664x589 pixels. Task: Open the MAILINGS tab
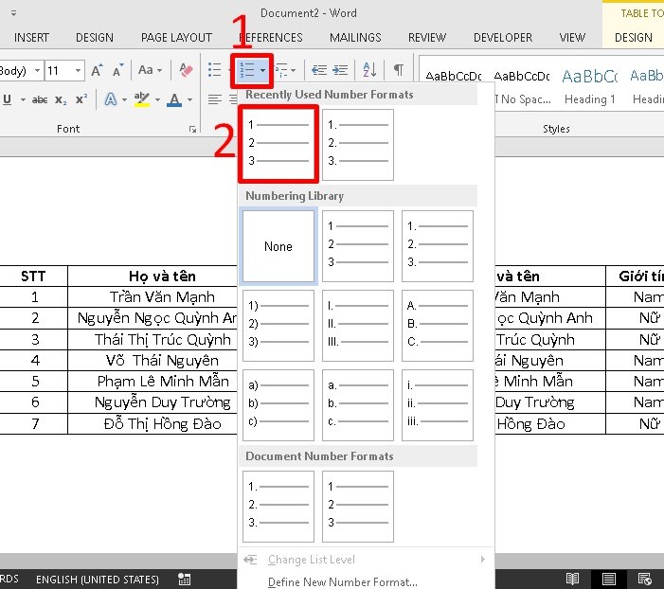click(355, 38)
